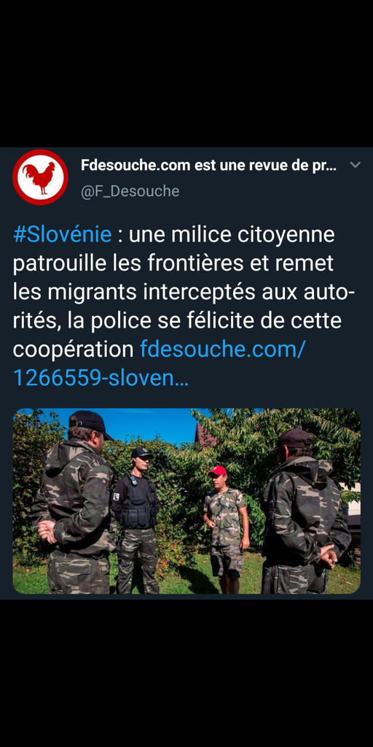This screenshot has width=373, height=747.
Task: Tap the officer in the black vest
Action: [x=136, y=519]
